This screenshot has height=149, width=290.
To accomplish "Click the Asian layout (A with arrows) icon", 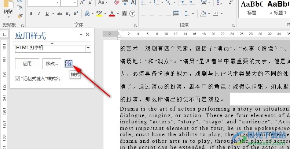I will [204, 2].
